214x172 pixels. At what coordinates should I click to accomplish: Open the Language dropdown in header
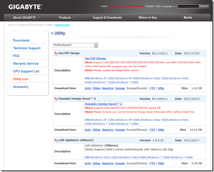tap(168, 7)
